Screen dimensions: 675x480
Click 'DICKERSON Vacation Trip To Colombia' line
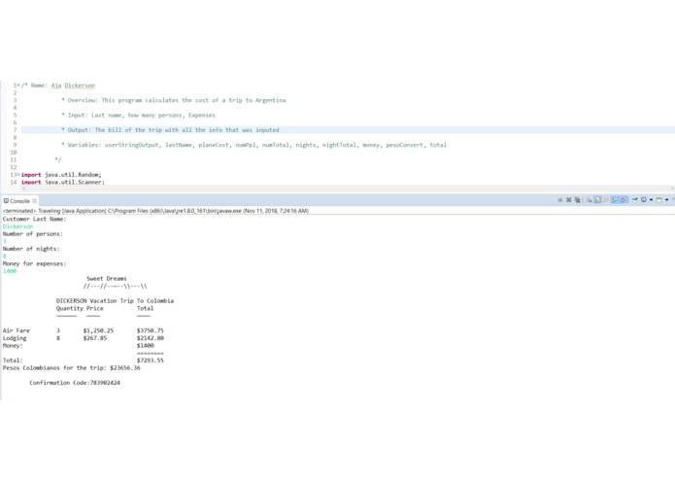point(115,301)
